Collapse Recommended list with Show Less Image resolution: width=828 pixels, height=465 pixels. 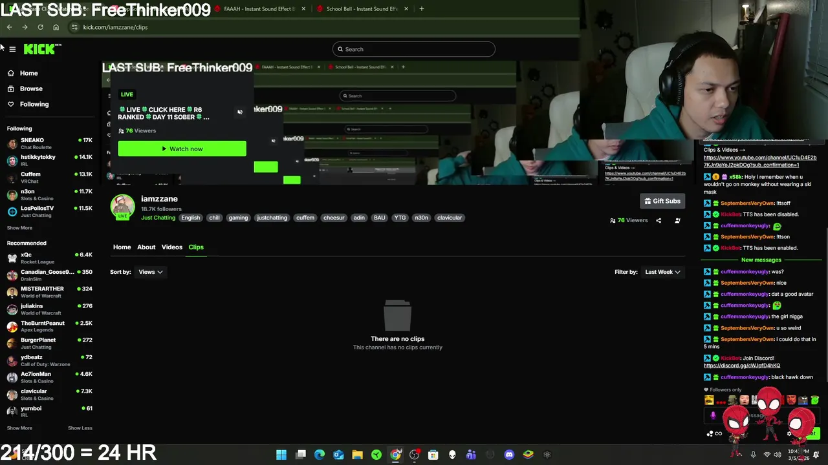pos(80,428)
